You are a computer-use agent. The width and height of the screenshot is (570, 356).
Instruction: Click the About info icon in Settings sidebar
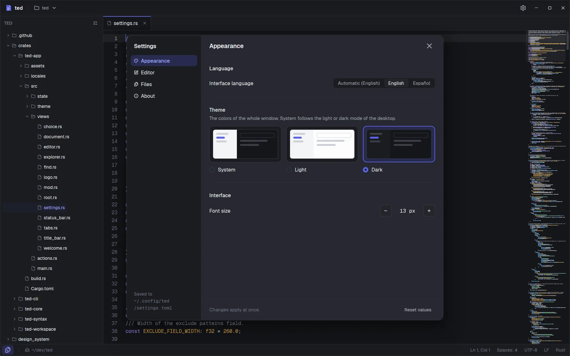pyautogui.click(x=136, y=96)
